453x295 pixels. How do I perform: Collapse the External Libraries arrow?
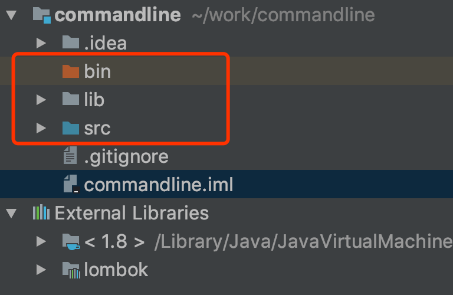[11, 213]
